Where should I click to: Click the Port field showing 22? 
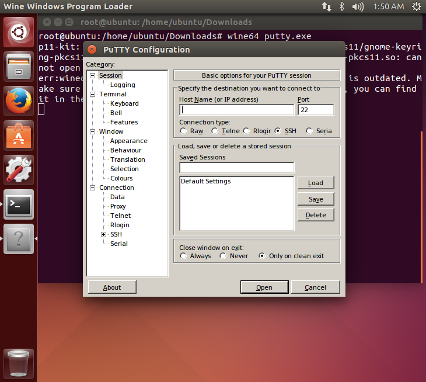(316, 110)
